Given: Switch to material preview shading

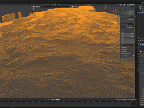Looking at the screenshot, I should (132, 5).
